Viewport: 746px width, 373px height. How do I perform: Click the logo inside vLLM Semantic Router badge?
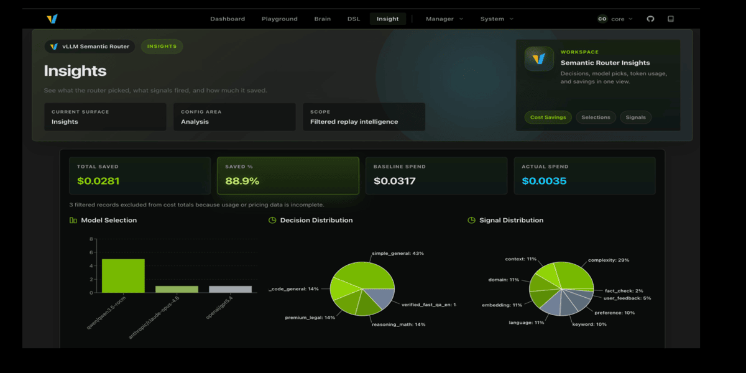[x=54, y=47]
